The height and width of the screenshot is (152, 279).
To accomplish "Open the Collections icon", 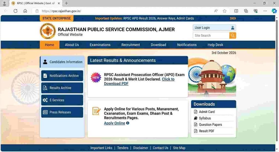I will coord(246,11).
